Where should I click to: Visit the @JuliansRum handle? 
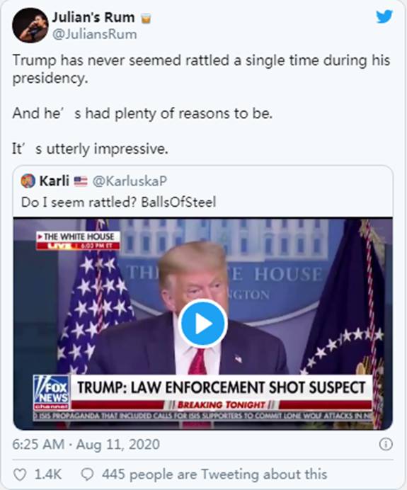click(94, 34)
